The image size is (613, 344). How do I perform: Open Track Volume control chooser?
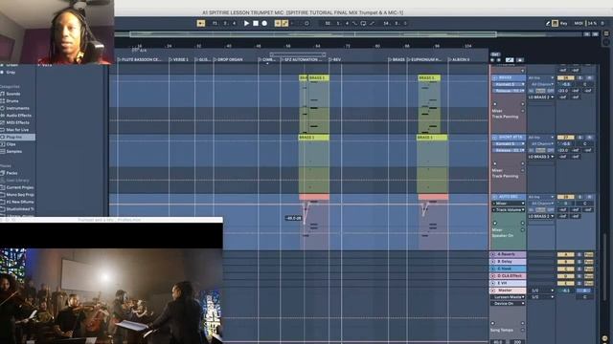(x=509, y=210)
